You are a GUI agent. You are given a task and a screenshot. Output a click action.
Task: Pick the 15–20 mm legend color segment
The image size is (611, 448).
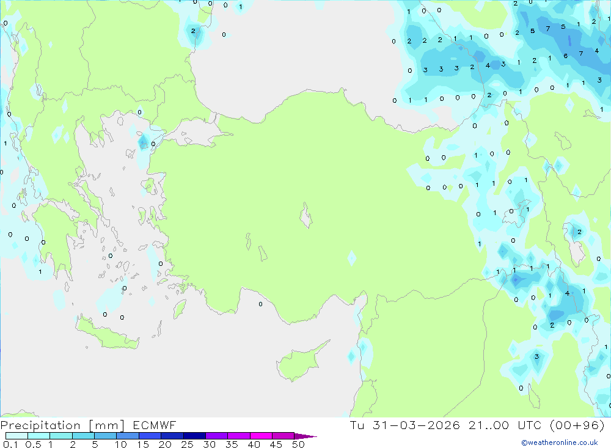(x=150, y=436)
